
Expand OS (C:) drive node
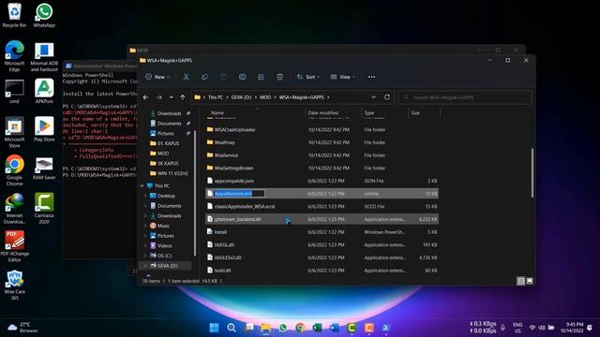coord(145,256)
